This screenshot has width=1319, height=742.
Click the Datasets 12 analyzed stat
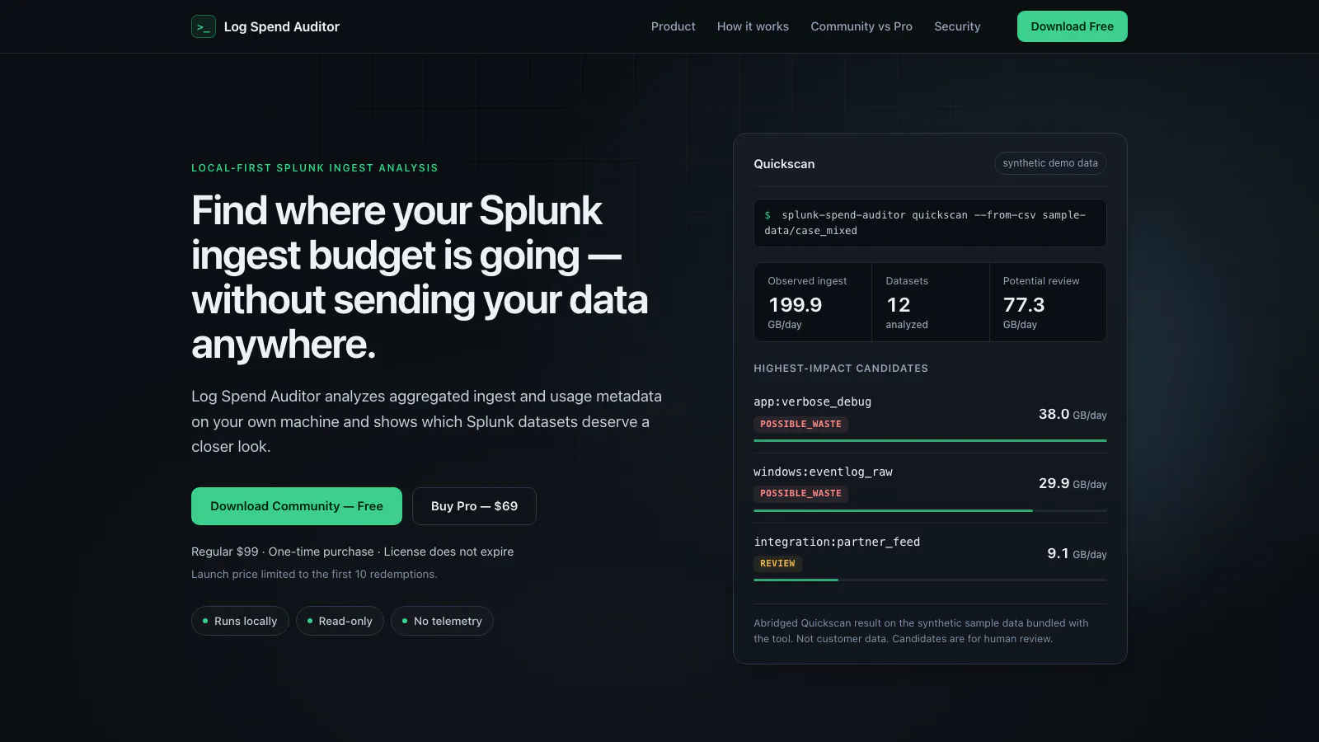[931, 303]
